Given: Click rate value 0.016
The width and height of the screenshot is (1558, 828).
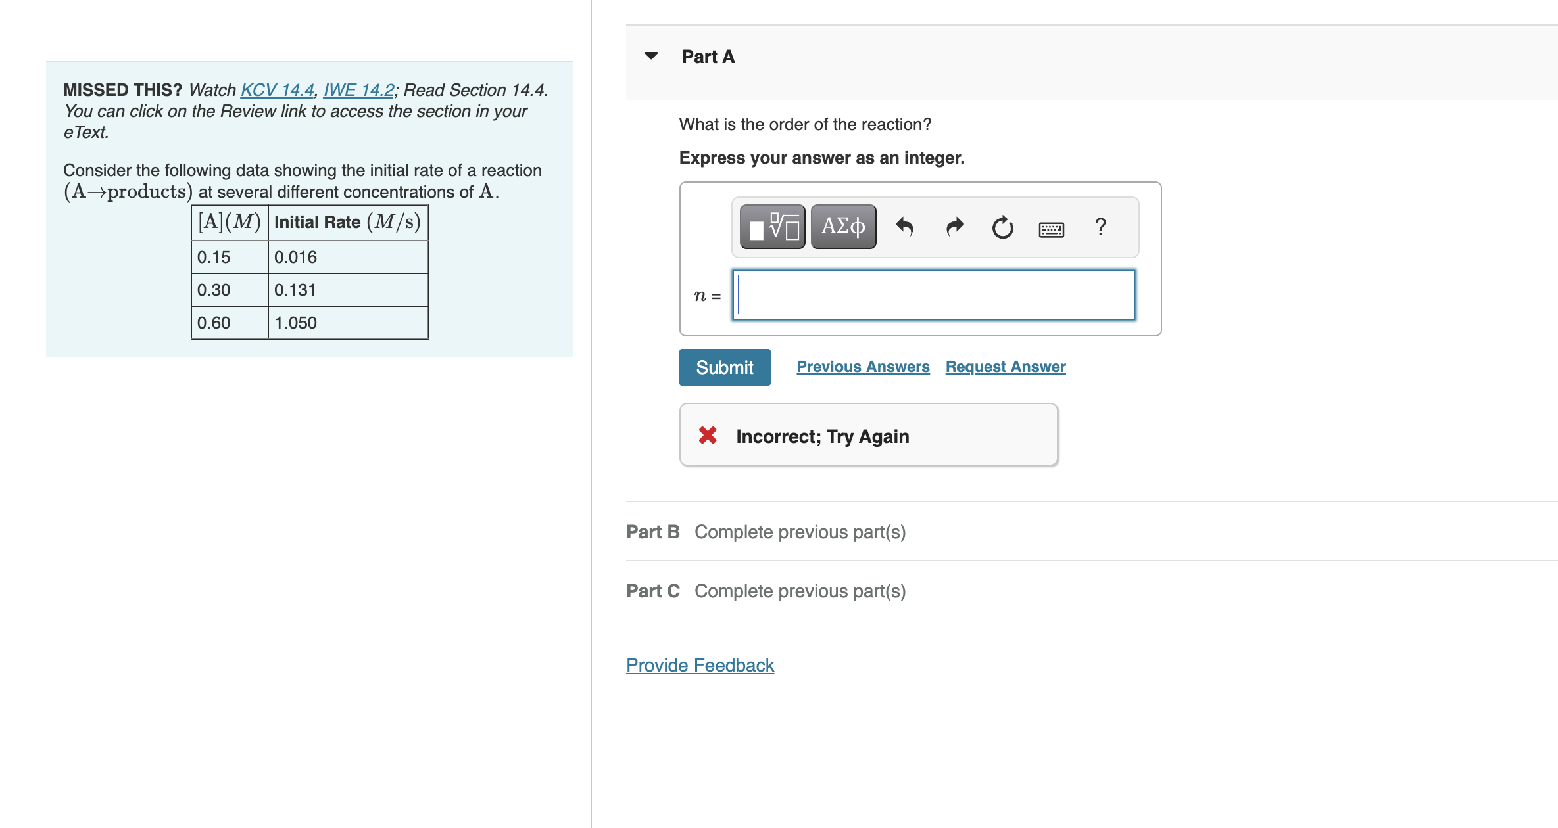Looking at the screenshot, I should click(348, 257).
